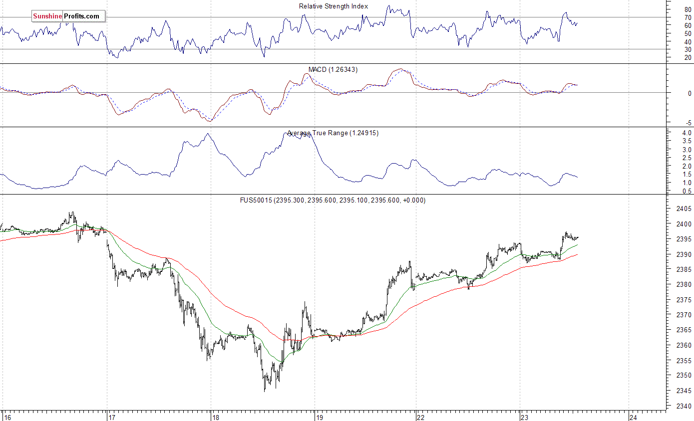Click the Relative Strength Index title
This screenshot has width=694, height=421.
click(334, 6)
